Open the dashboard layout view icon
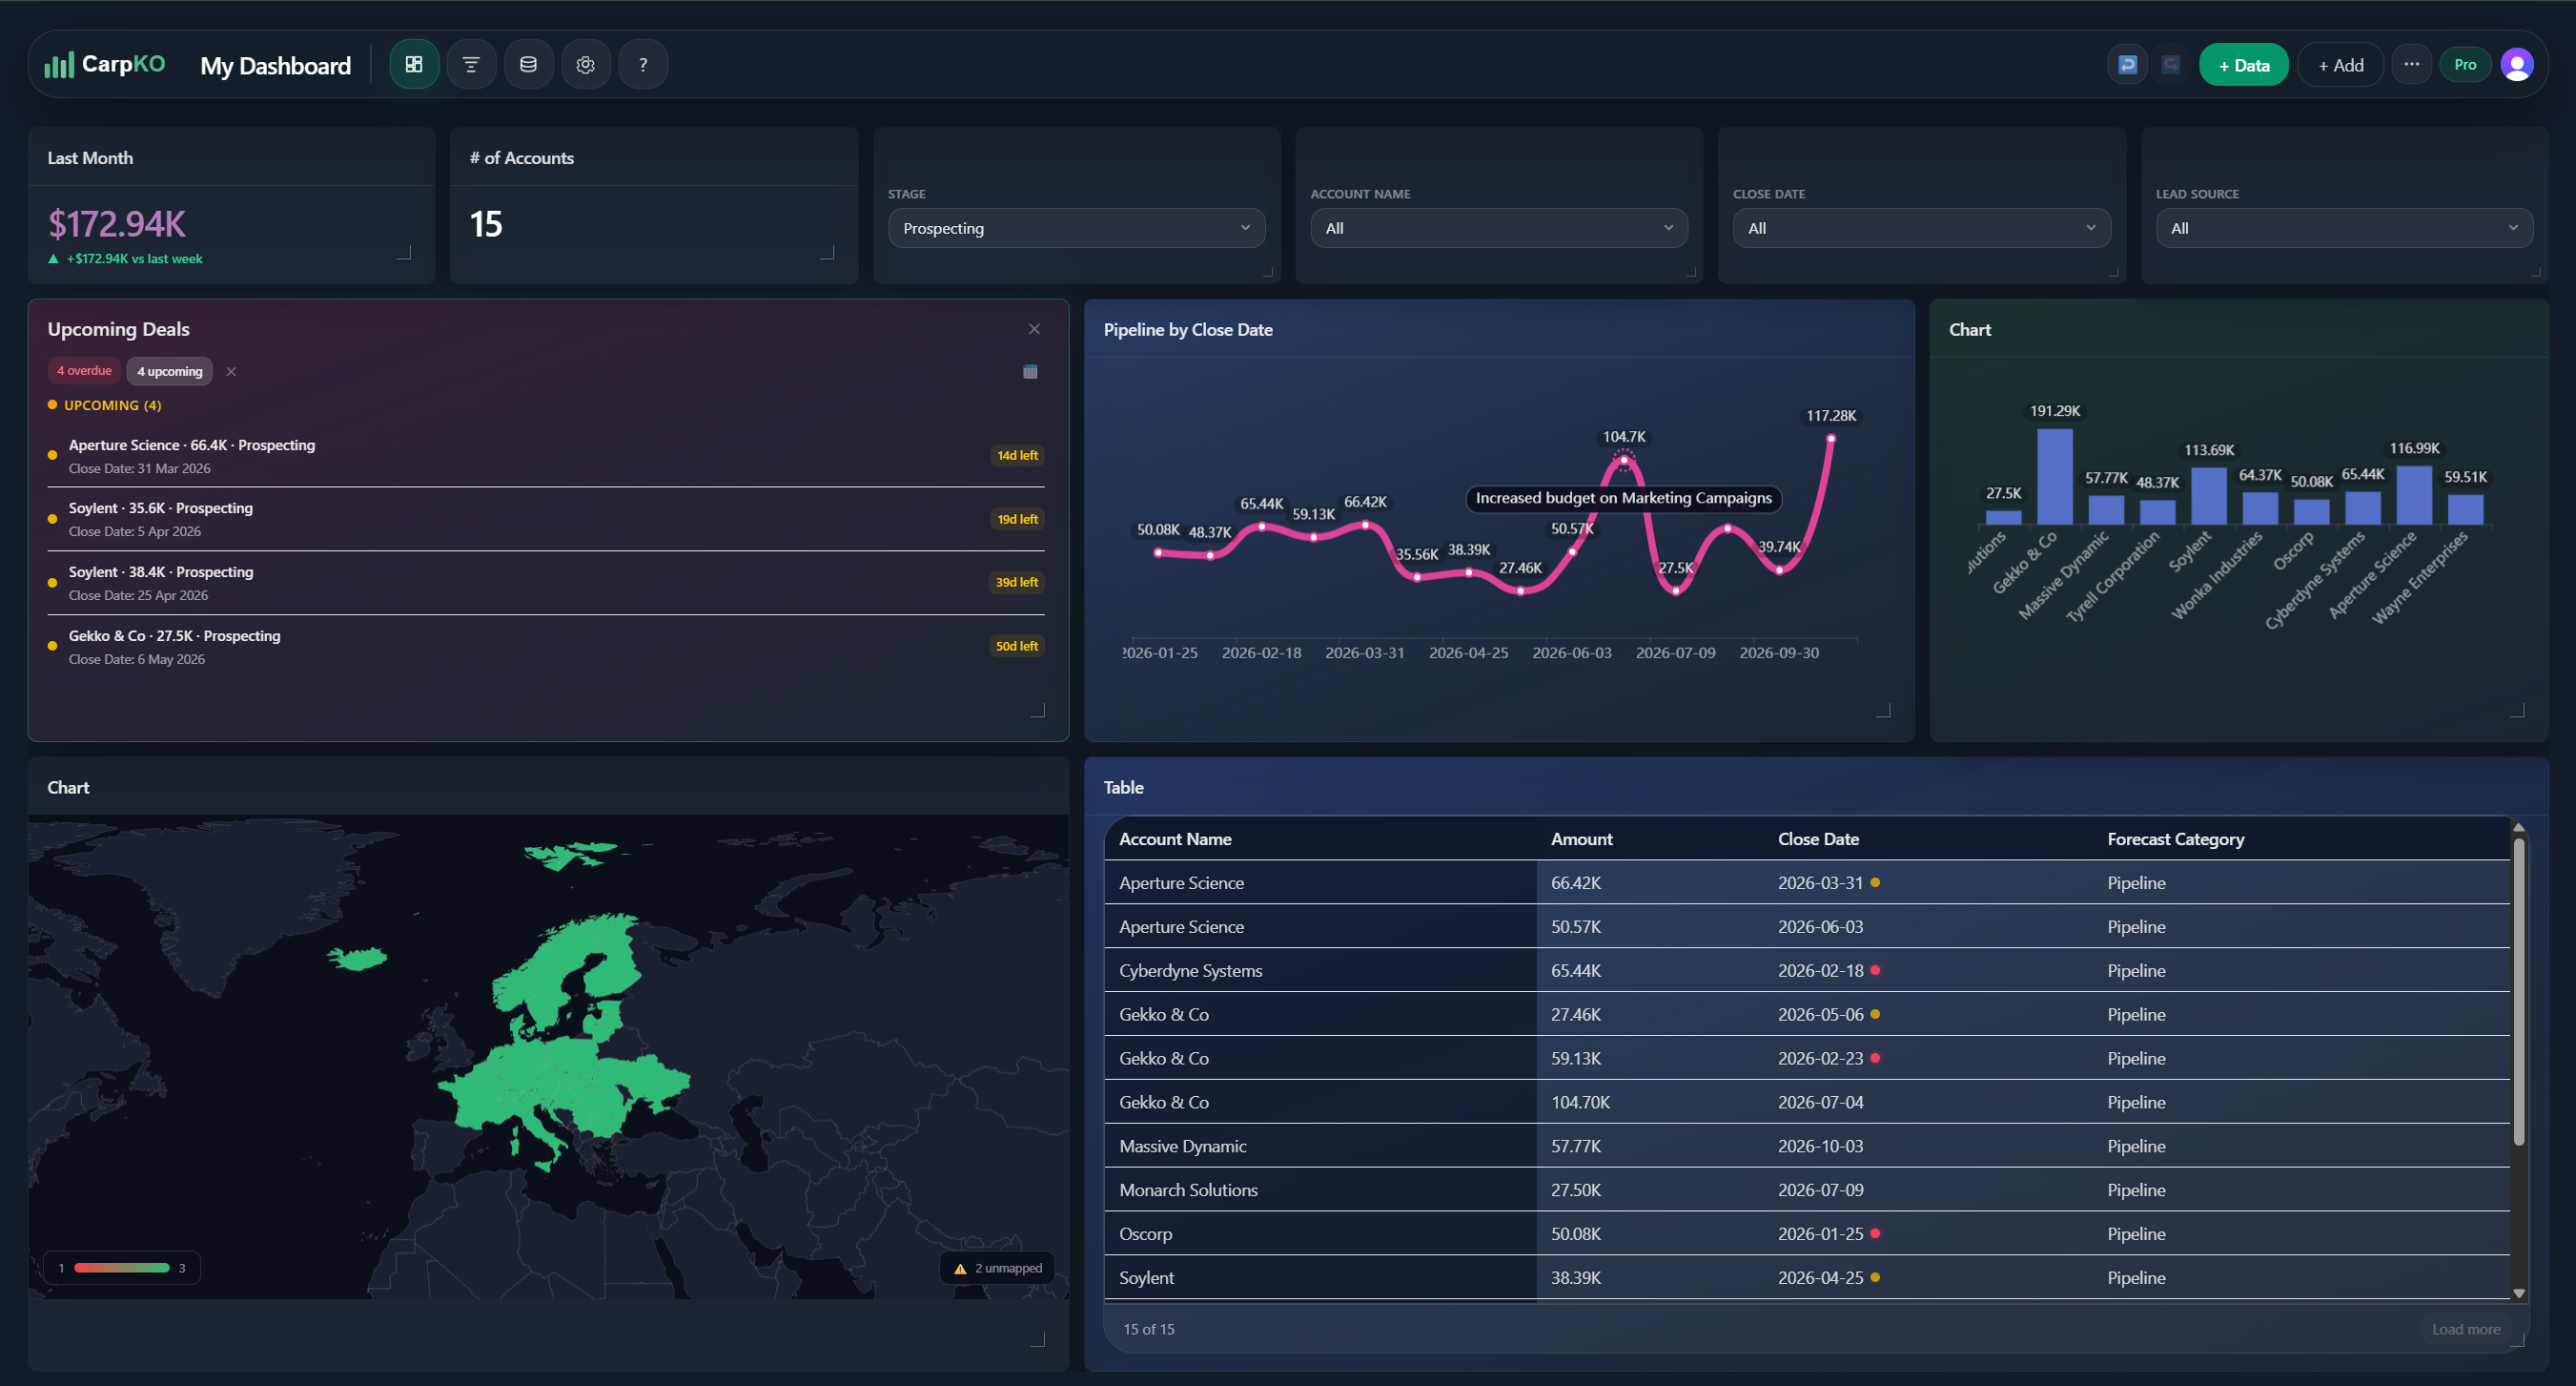 coord(414,65)
